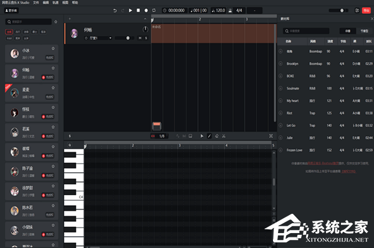This screenshot has height=248, width=374.
Task: Click the C4 piano key
Action: [x=74, y=197]
